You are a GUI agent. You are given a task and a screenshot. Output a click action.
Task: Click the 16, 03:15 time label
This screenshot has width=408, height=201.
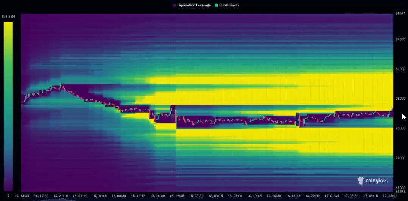pyautogui.click(x=215, y=196)
